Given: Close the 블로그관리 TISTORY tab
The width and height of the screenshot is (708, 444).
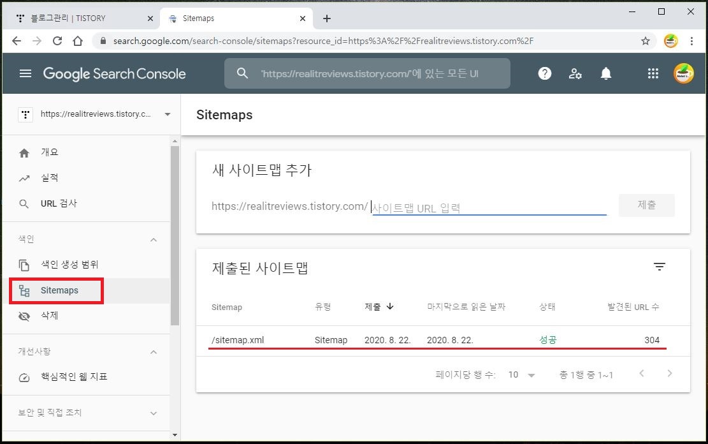Looking at the screenshot, I should click(x=150, y=18).
